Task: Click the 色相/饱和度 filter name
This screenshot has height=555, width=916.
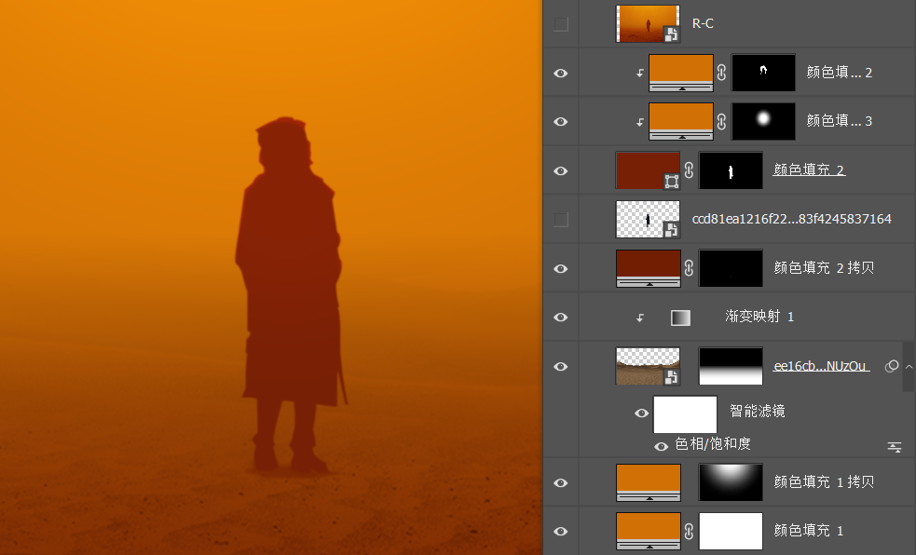Action: [713, 444]
